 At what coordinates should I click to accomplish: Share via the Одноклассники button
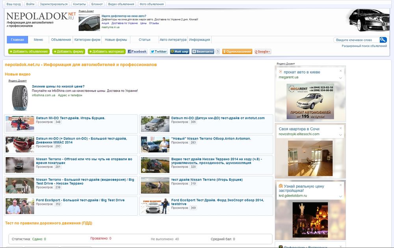coord(237,51)
